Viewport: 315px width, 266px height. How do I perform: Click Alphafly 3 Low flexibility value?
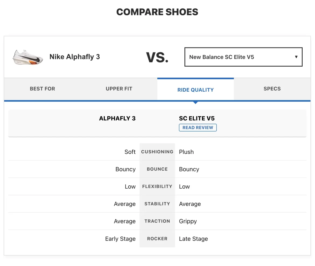coord(130,186)
